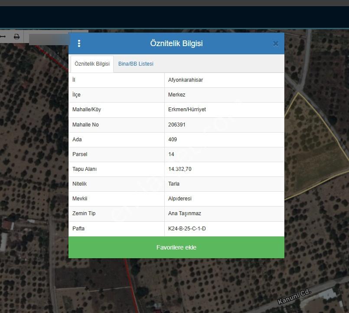The width and height of the screenshot is (349, 313).
Task: Click the Öznitelik Bilgisi dialog title
Action: pos(176,43)
